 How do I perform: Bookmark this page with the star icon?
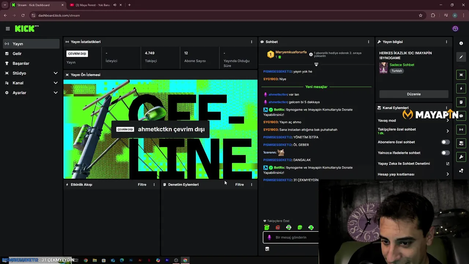point(421,15)
